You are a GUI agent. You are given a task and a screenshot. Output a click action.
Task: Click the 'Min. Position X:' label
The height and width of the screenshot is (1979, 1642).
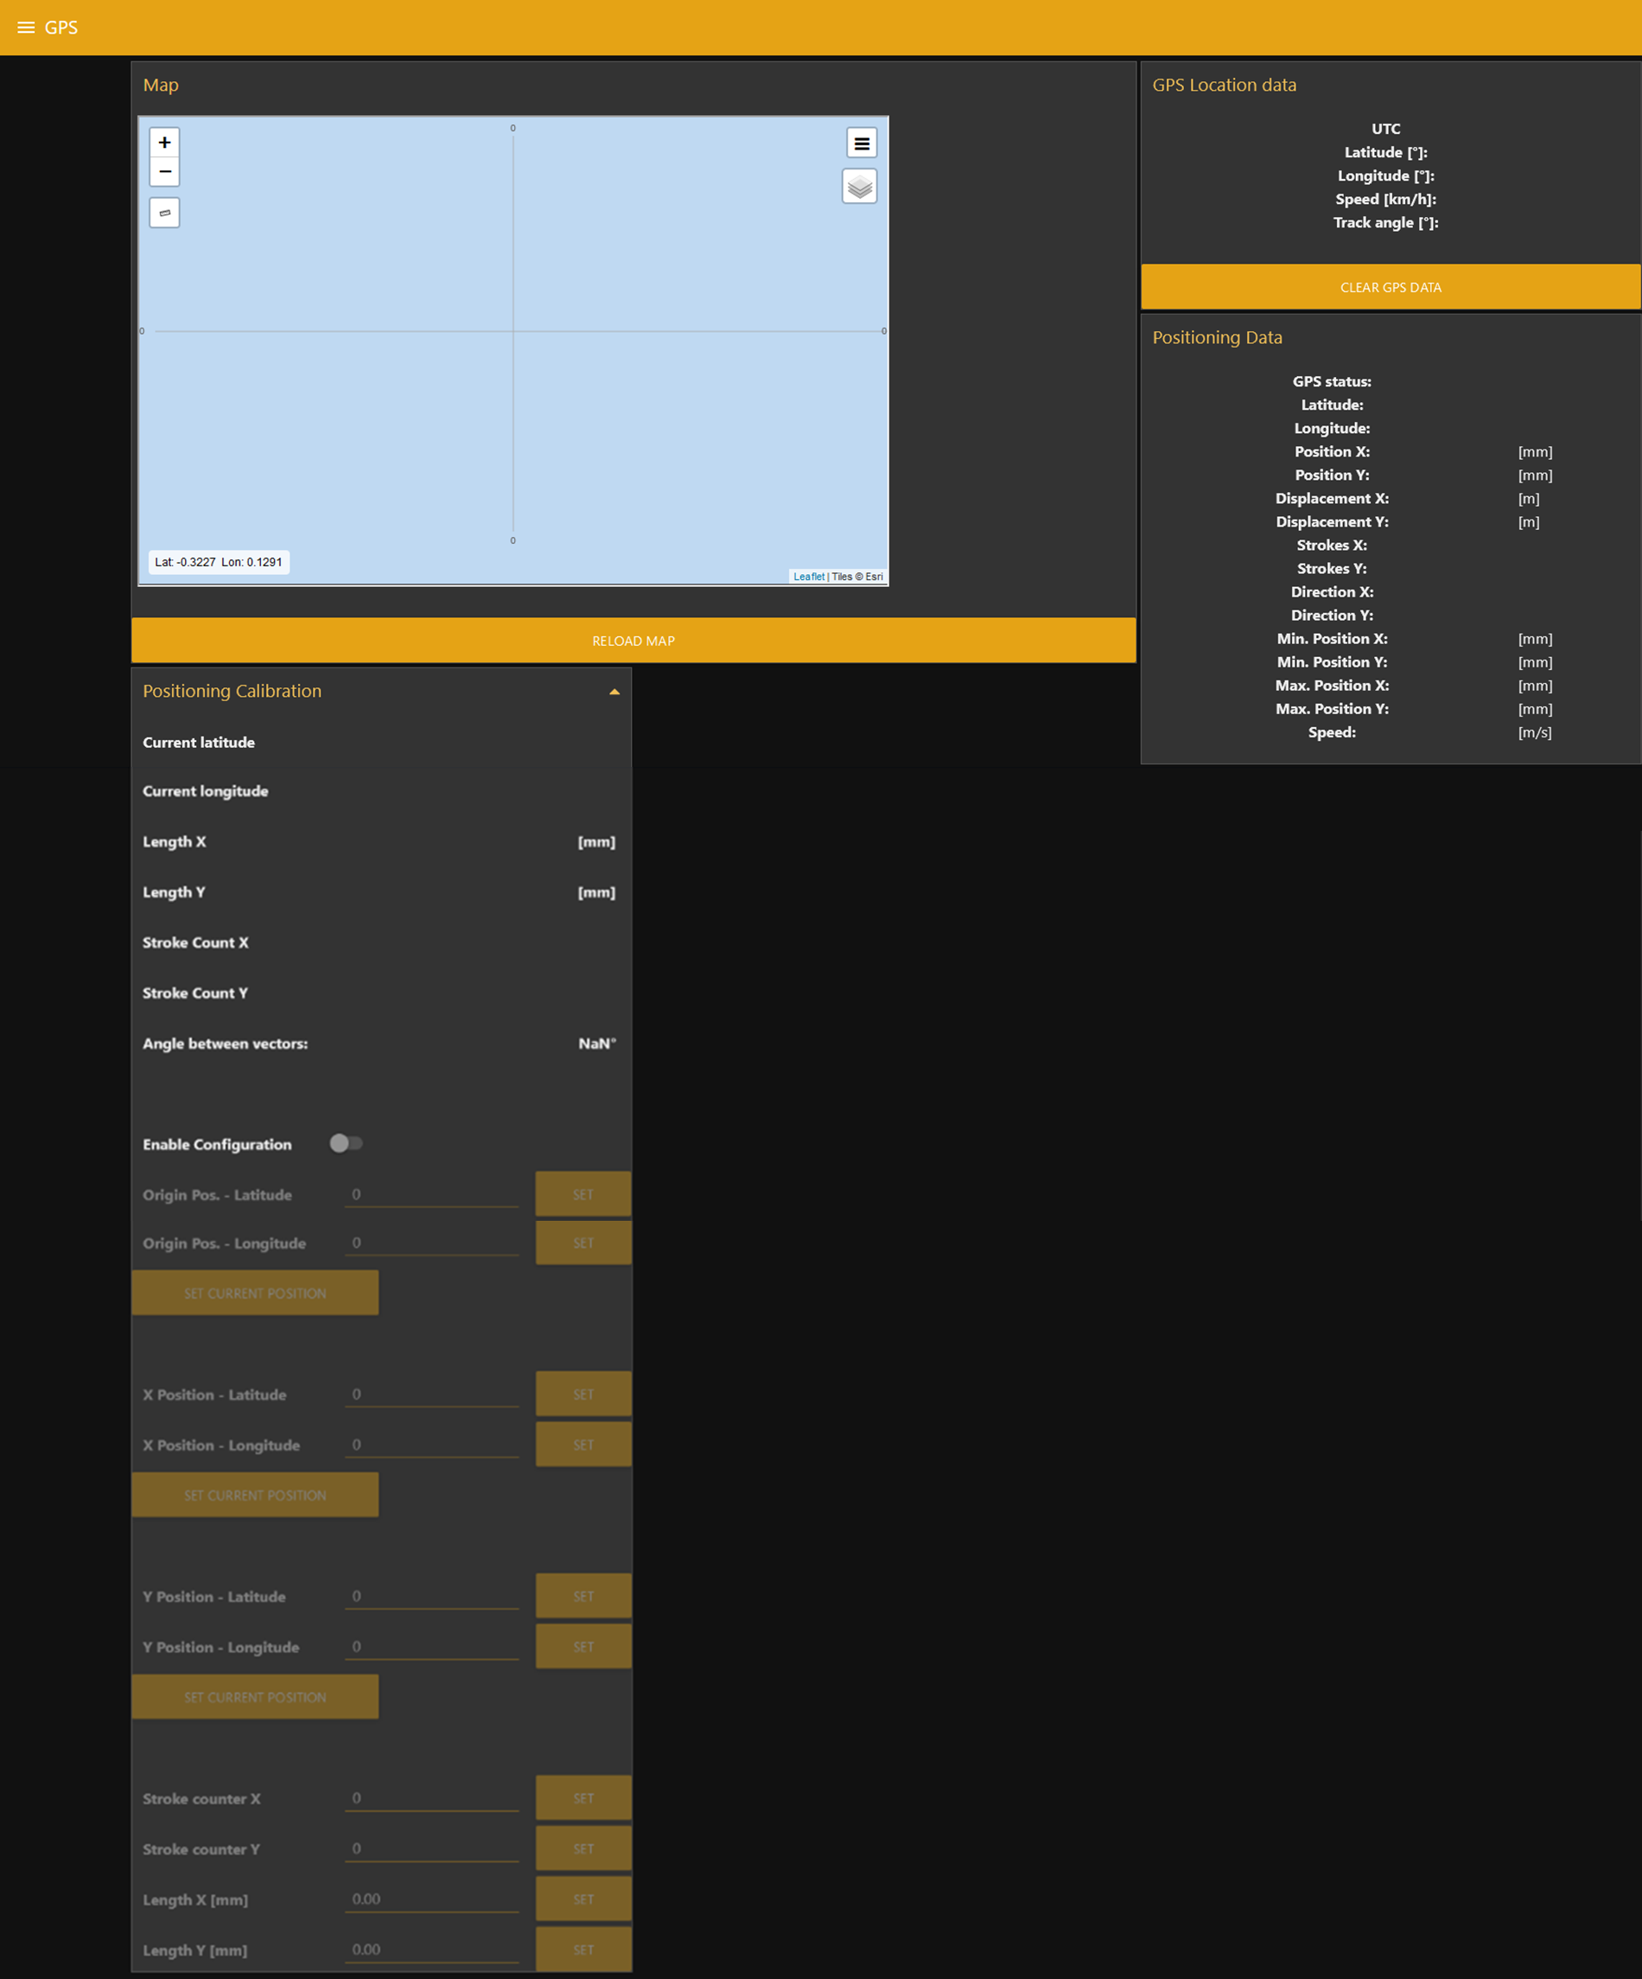[x=1331, y=639]
